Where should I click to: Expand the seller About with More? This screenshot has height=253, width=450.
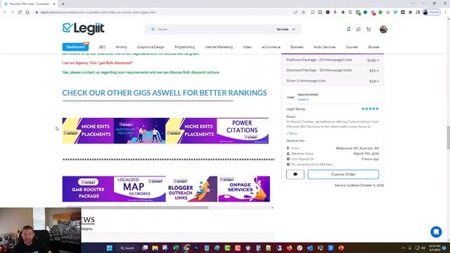click(292, 134)
